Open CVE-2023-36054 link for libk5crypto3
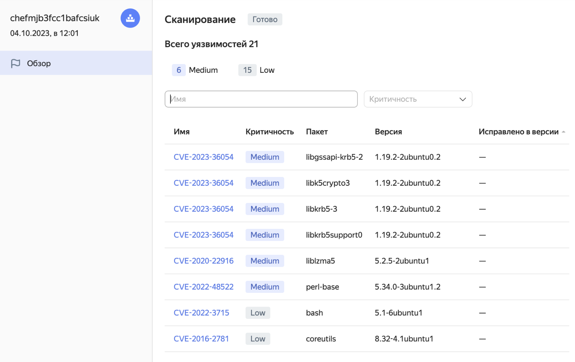This screenshot has width=575, height=362. [x=203, y=183]
